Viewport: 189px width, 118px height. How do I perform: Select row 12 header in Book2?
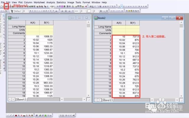103,73
